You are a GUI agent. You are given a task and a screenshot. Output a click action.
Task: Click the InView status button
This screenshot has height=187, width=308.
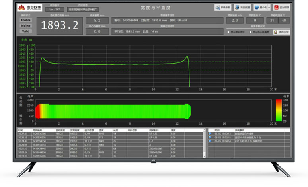pos(25,25)
